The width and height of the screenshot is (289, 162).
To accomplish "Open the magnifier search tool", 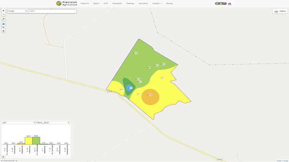I will [x=4, y=27].
